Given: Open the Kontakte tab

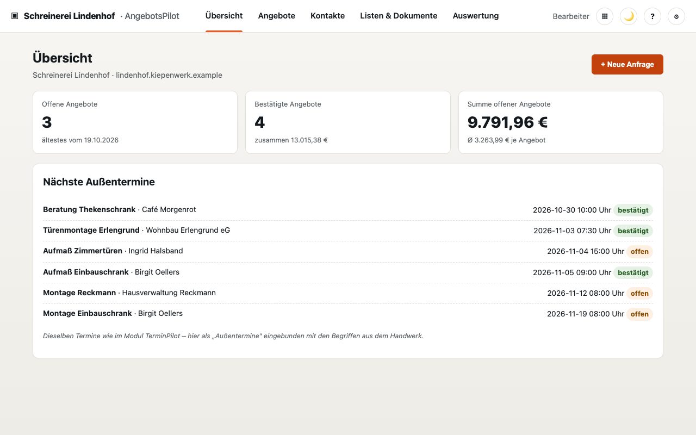Looking at the screenshot, I should tap(328, 16).
